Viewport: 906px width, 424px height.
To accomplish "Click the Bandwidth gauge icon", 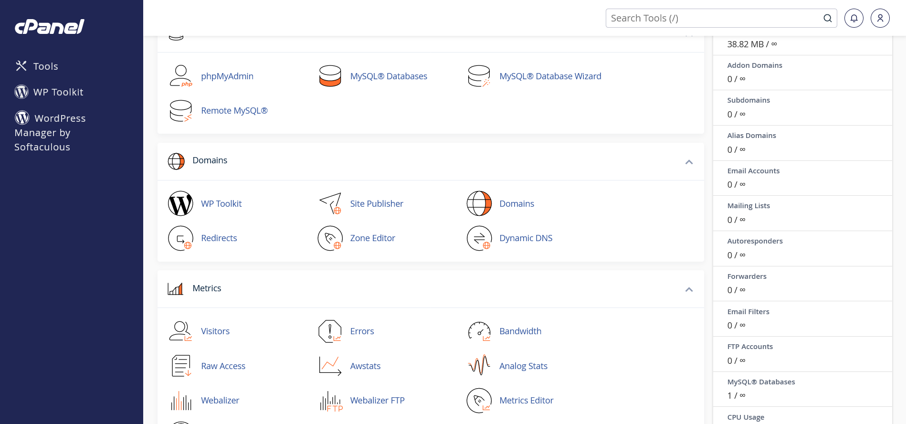I will [479, 331].
